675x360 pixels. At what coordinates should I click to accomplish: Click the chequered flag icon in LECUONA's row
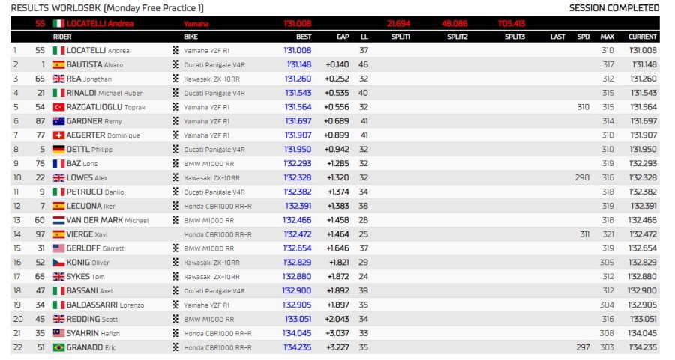(x=175, y=206)
